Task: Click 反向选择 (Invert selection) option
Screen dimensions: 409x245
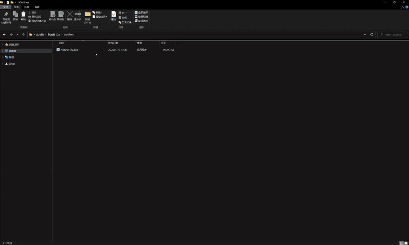Action: coord(141,21)
